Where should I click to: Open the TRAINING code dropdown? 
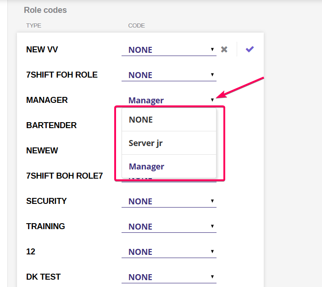click(168, 226)
